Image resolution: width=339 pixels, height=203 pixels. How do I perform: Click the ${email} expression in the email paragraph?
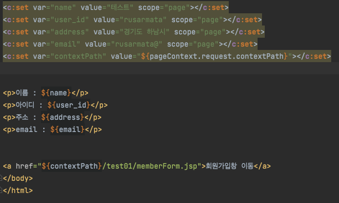pos(68,129)
